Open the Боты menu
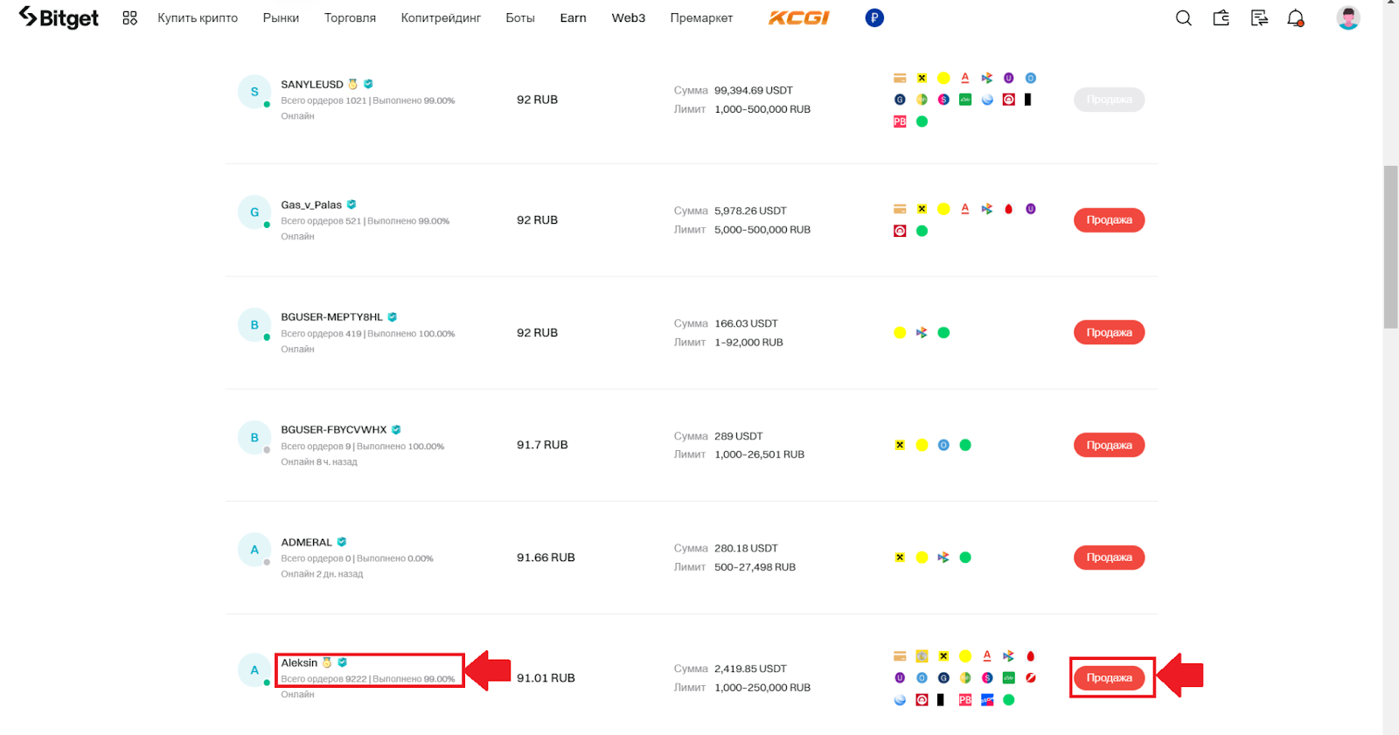Screen dimensions: 1399x735 click(x=520, y=17)
